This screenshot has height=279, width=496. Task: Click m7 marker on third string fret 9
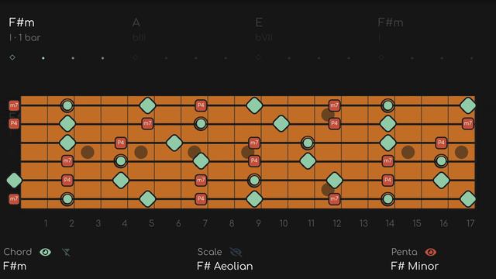click(x=254, y=143)
